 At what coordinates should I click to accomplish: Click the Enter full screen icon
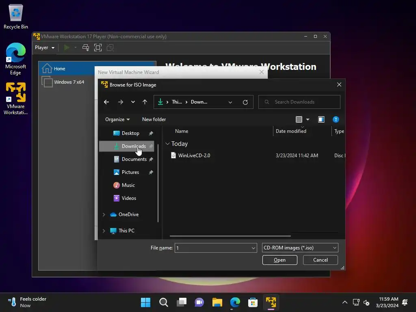[x=98, y=48]
